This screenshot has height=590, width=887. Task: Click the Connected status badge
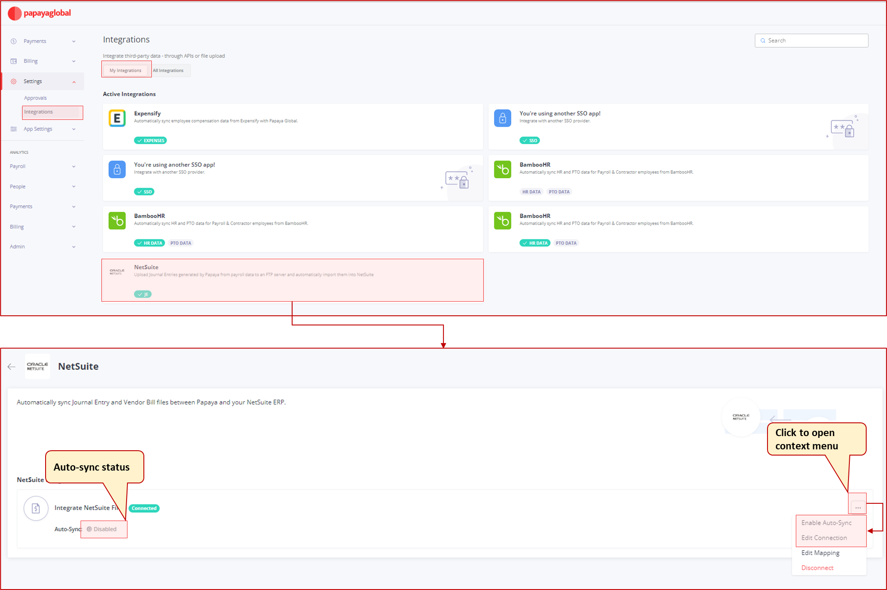[144, 508]
